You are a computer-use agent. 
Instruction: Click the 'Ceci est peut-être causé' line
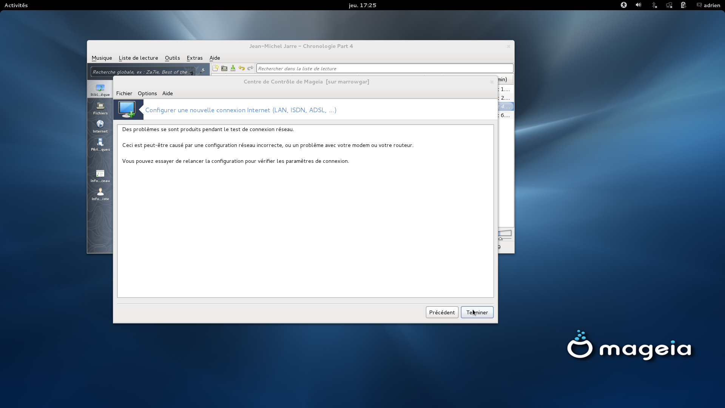coord(268,145)
